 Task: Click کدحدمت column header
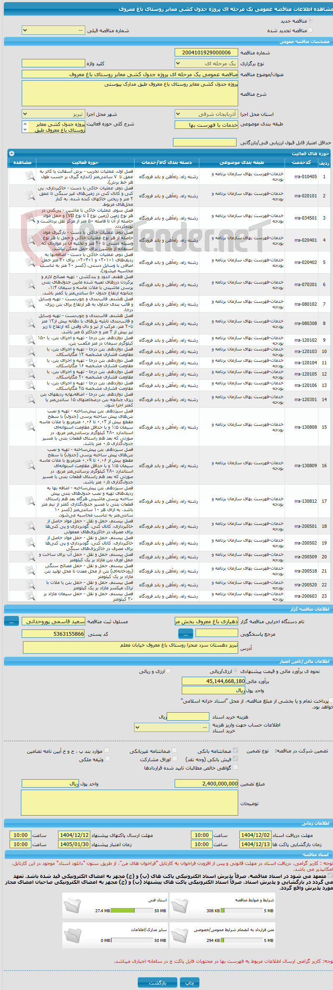pyautogui.click(x=301, y=162)
